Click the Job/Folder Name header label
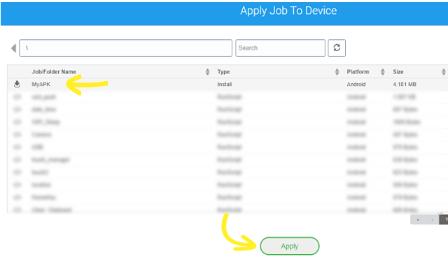The width and height of the screenshot is (448, 259). (x=54, y=71)
